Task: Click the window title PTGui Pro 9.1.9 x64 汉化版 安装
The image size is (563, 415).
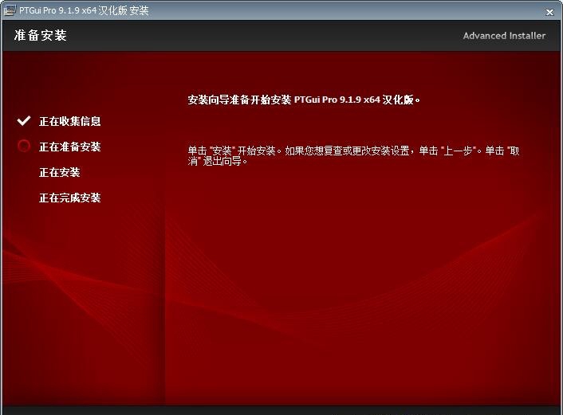Action: click(x=84, y=10)
